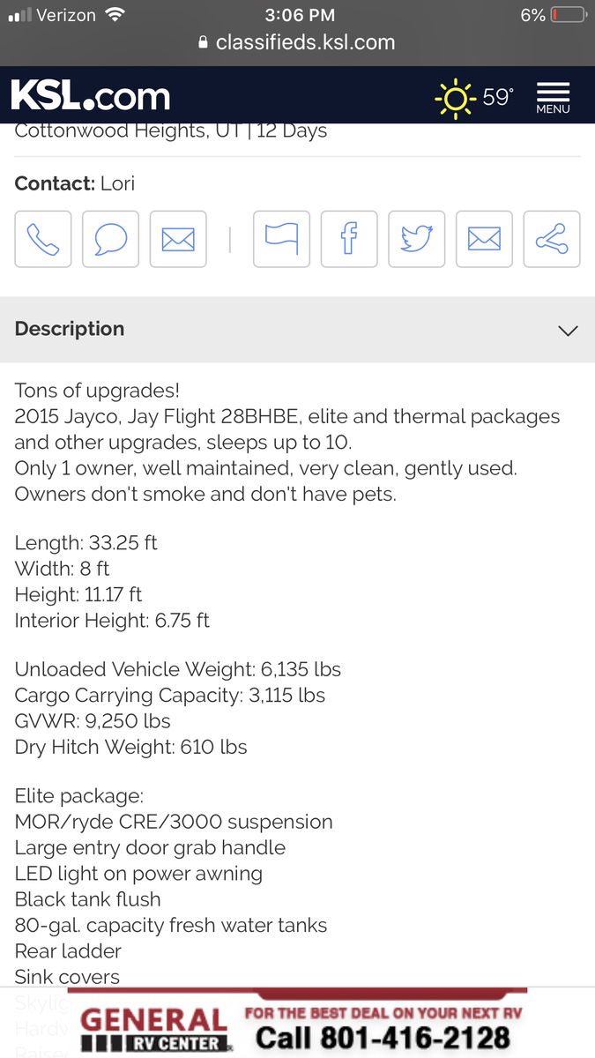Share listing on Facebook

349,239
